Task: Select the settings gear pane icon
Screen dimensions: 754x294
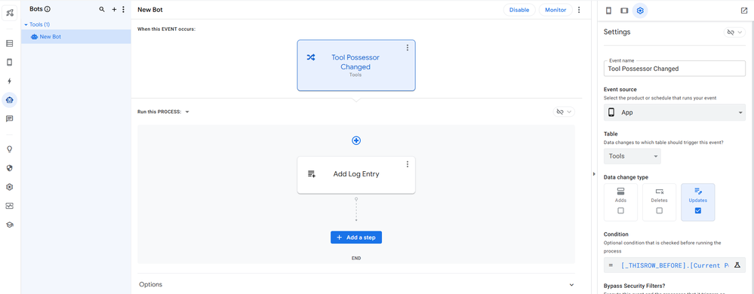Action: (x=639, y=11)
